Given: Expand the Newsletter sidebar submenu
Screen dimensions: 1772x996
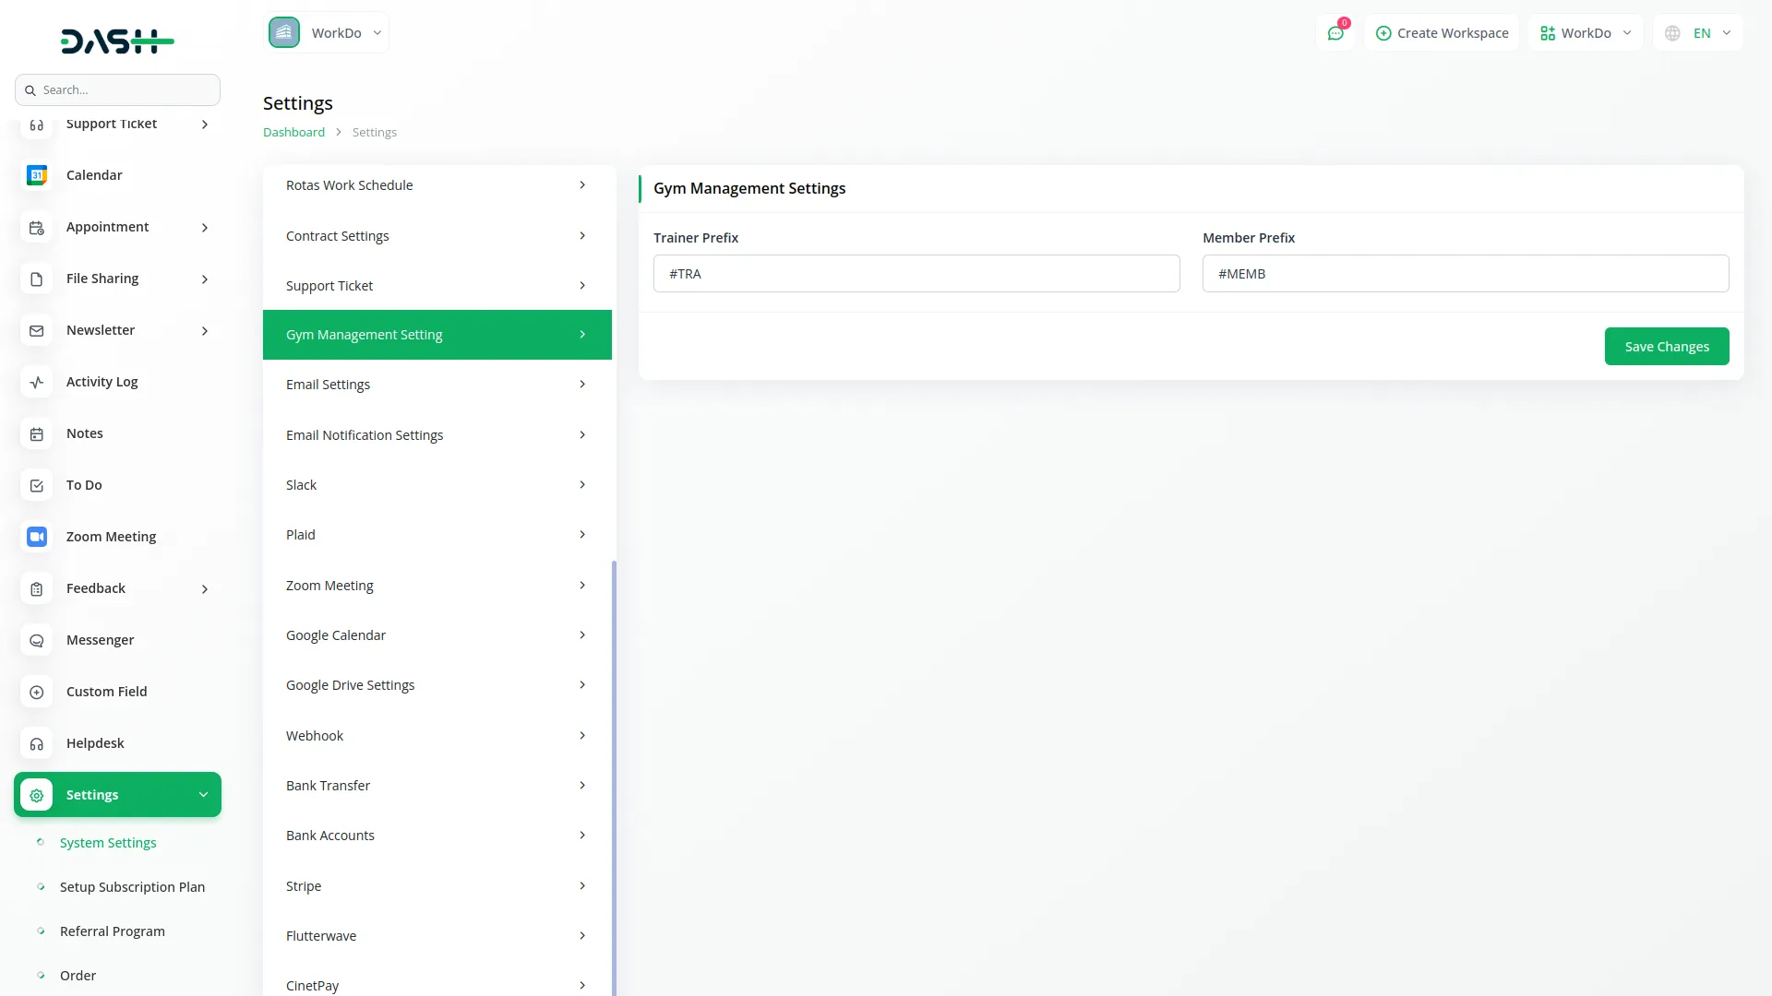Looking at the screenshot, I should click(205, 331).
